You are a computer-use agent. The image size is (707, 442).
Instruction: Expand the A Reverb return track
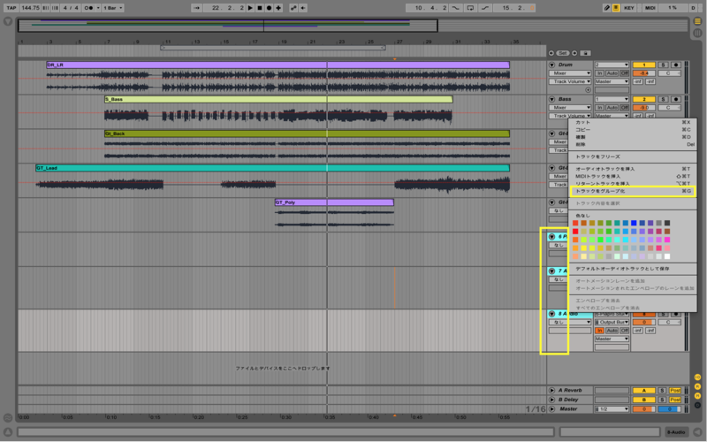coord(551,391)
